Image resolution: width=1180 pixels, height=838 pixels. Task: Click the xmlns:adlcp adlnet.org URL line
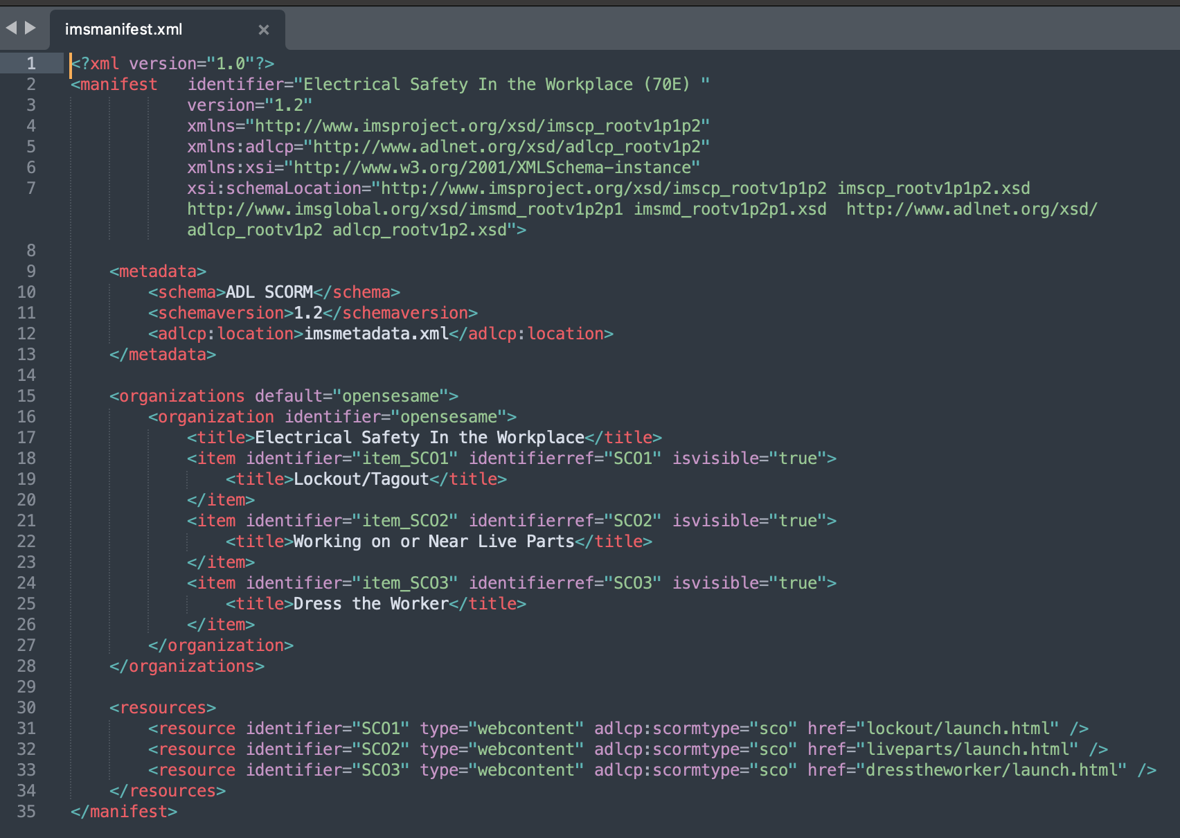[x=448, y=147]
